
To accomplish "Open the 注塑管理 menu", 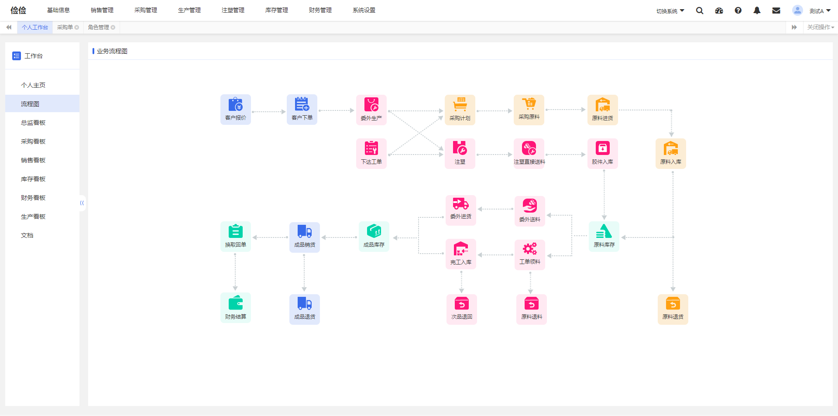I will tap(233, 10).
